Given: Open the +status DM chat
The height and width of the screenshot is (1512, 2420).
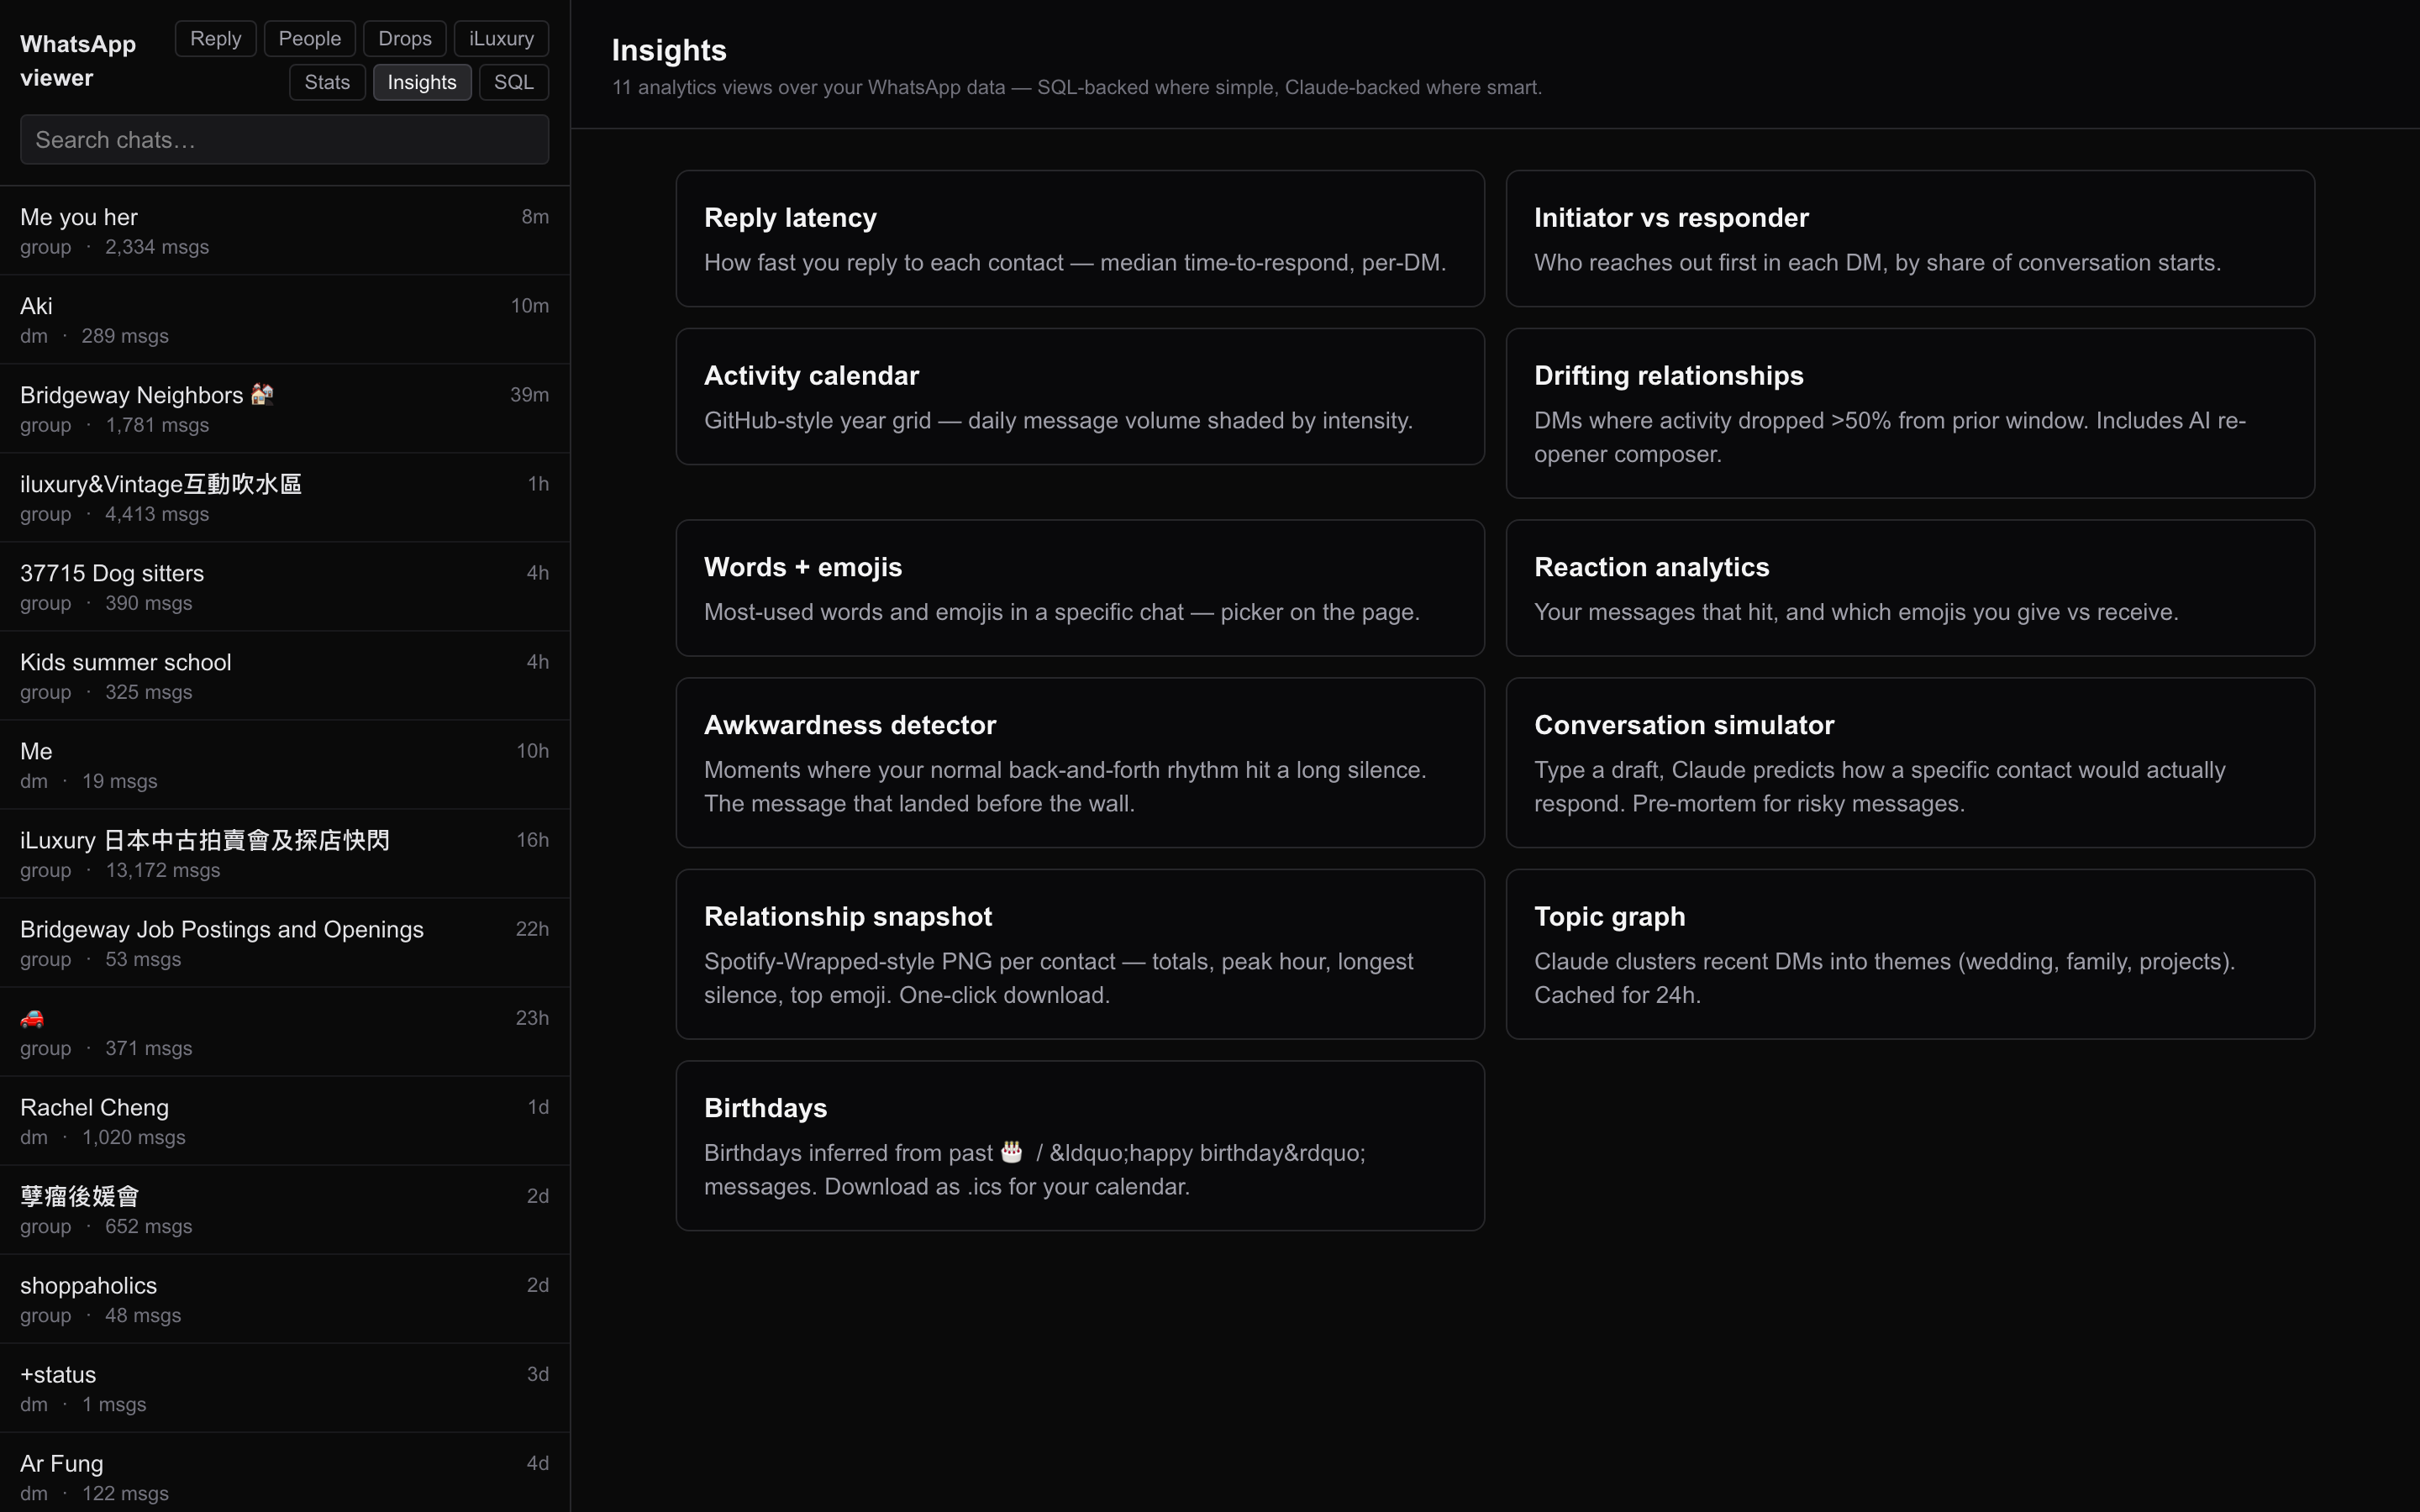Looking at the screenshot, I should pyautogui.click(x=284, y=1388).
